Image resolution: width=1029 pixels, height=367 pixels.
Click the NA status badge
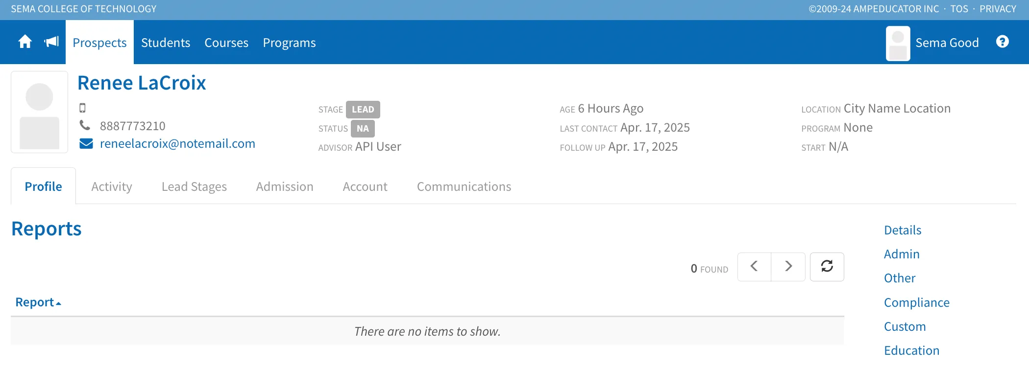pyautogui.click(x=363, y=129)
